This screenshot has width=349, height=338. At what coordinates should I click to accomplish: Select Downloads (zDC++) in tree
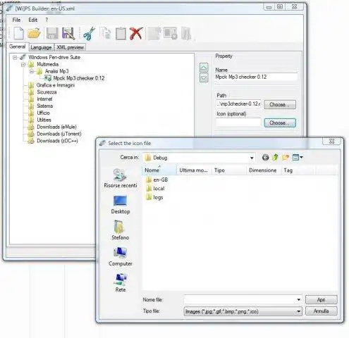tap(57, 141)
